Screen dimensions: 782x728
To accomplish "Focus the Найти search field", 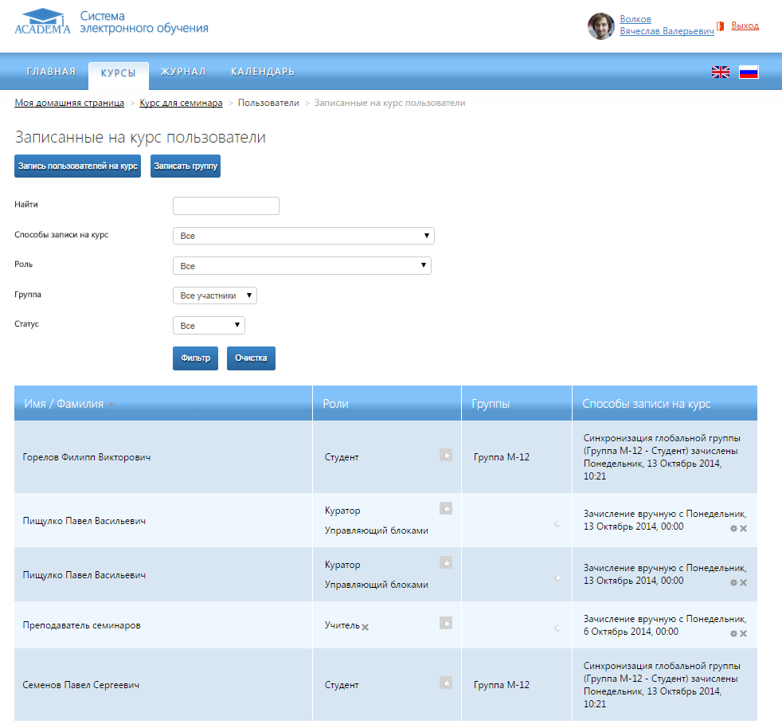I will (x=226, y=206).
